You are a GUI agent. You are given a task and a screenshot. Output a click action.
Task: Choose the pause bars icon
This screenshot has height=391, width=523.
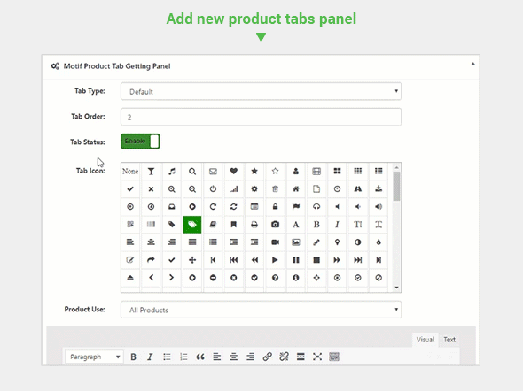pyautogui.click(x=295, y=260)
